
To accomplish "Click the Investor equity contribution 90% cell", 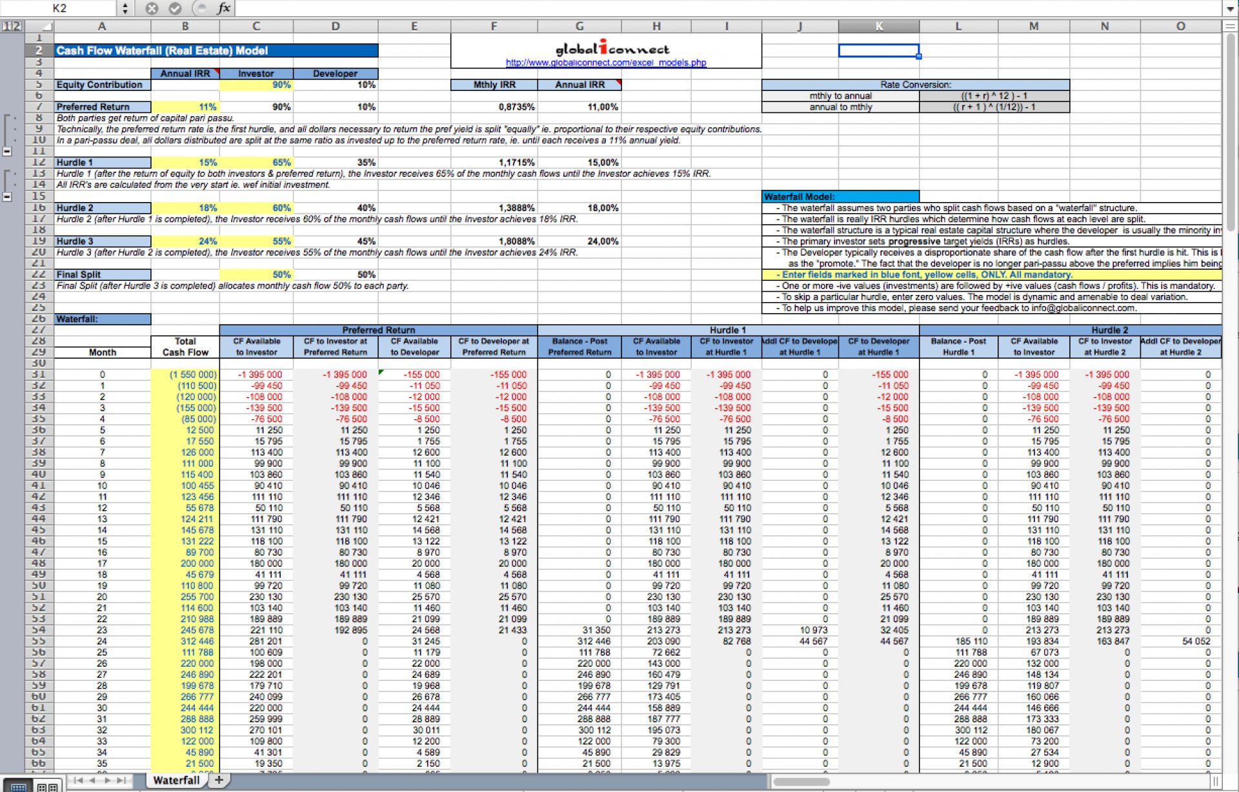I will pos(256,85).
